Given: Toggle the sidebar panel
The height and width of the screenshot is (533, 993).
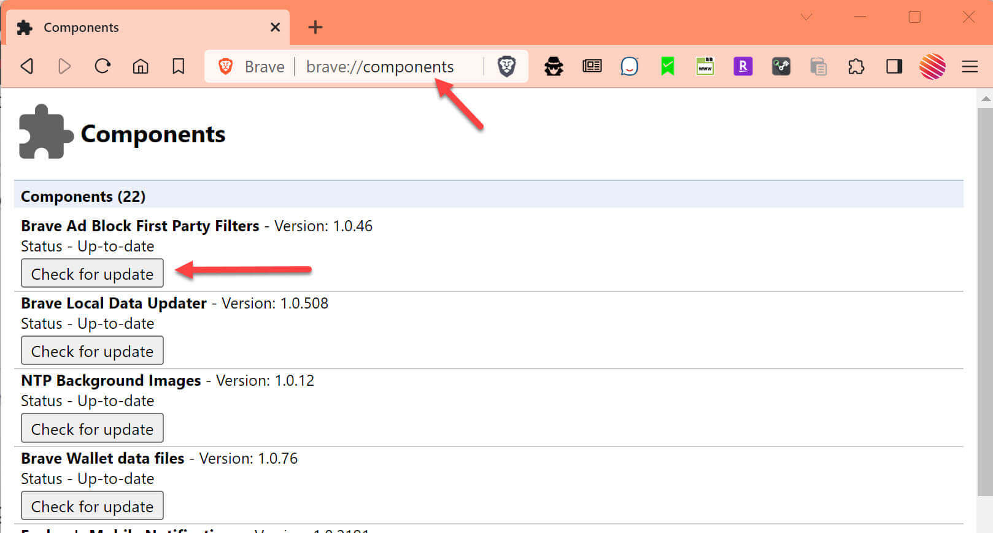Looking at the screenshot, I should 894,66.
